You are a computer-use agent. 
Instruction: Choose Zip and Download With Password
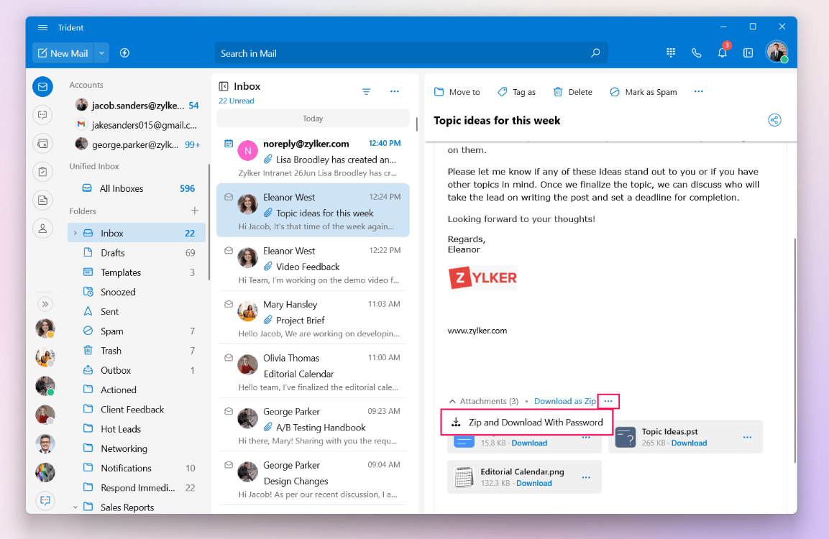point(526,423)
